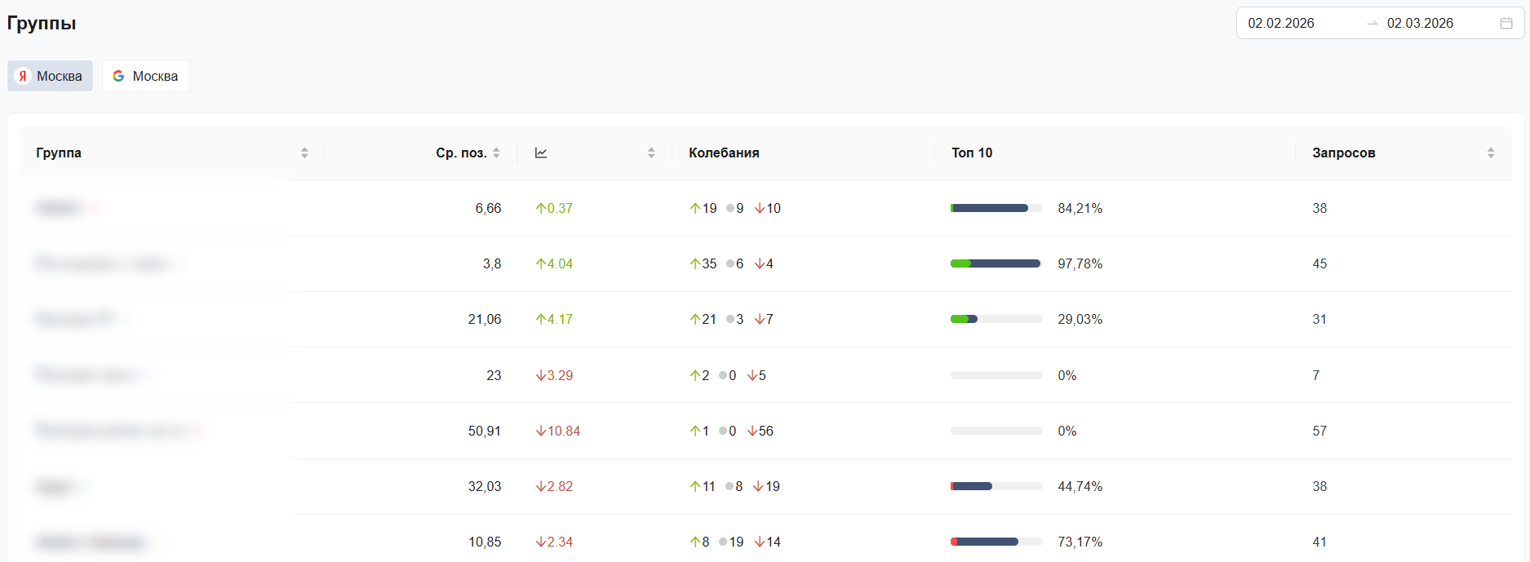Screen dimensions: 1530x562
Task: Sort by Запросов column arrows
Action: tap(1491, 153)
